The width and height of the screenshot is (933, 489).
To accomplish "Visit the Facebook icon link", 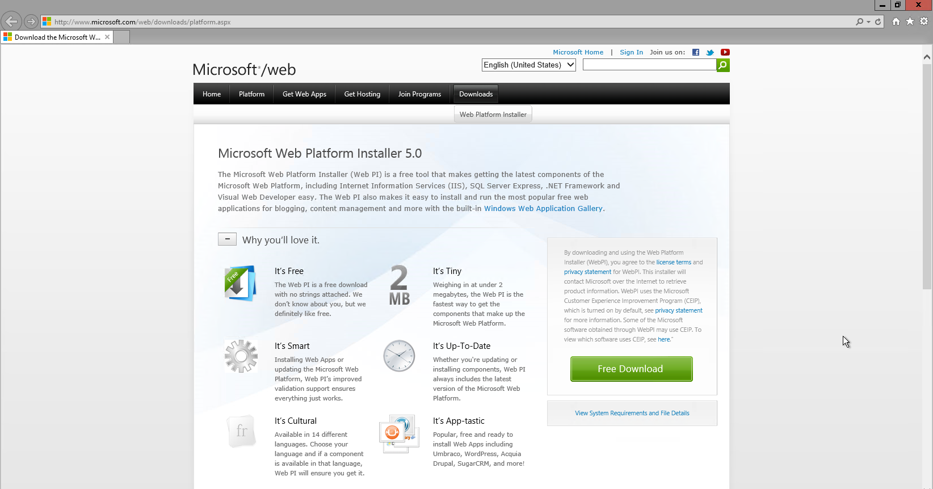I will (x=696, y=52).
